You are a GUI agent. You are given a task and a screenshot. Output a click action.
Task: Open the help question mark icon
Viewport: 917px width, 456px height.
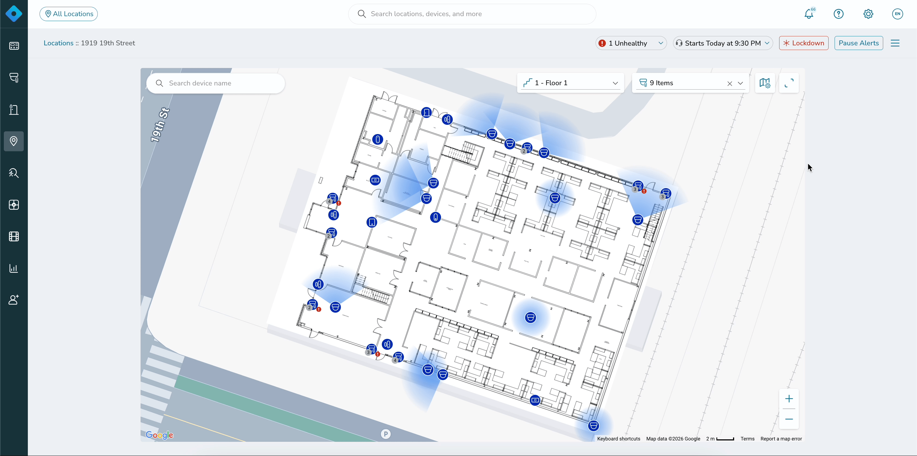click(x=838, y=14)
